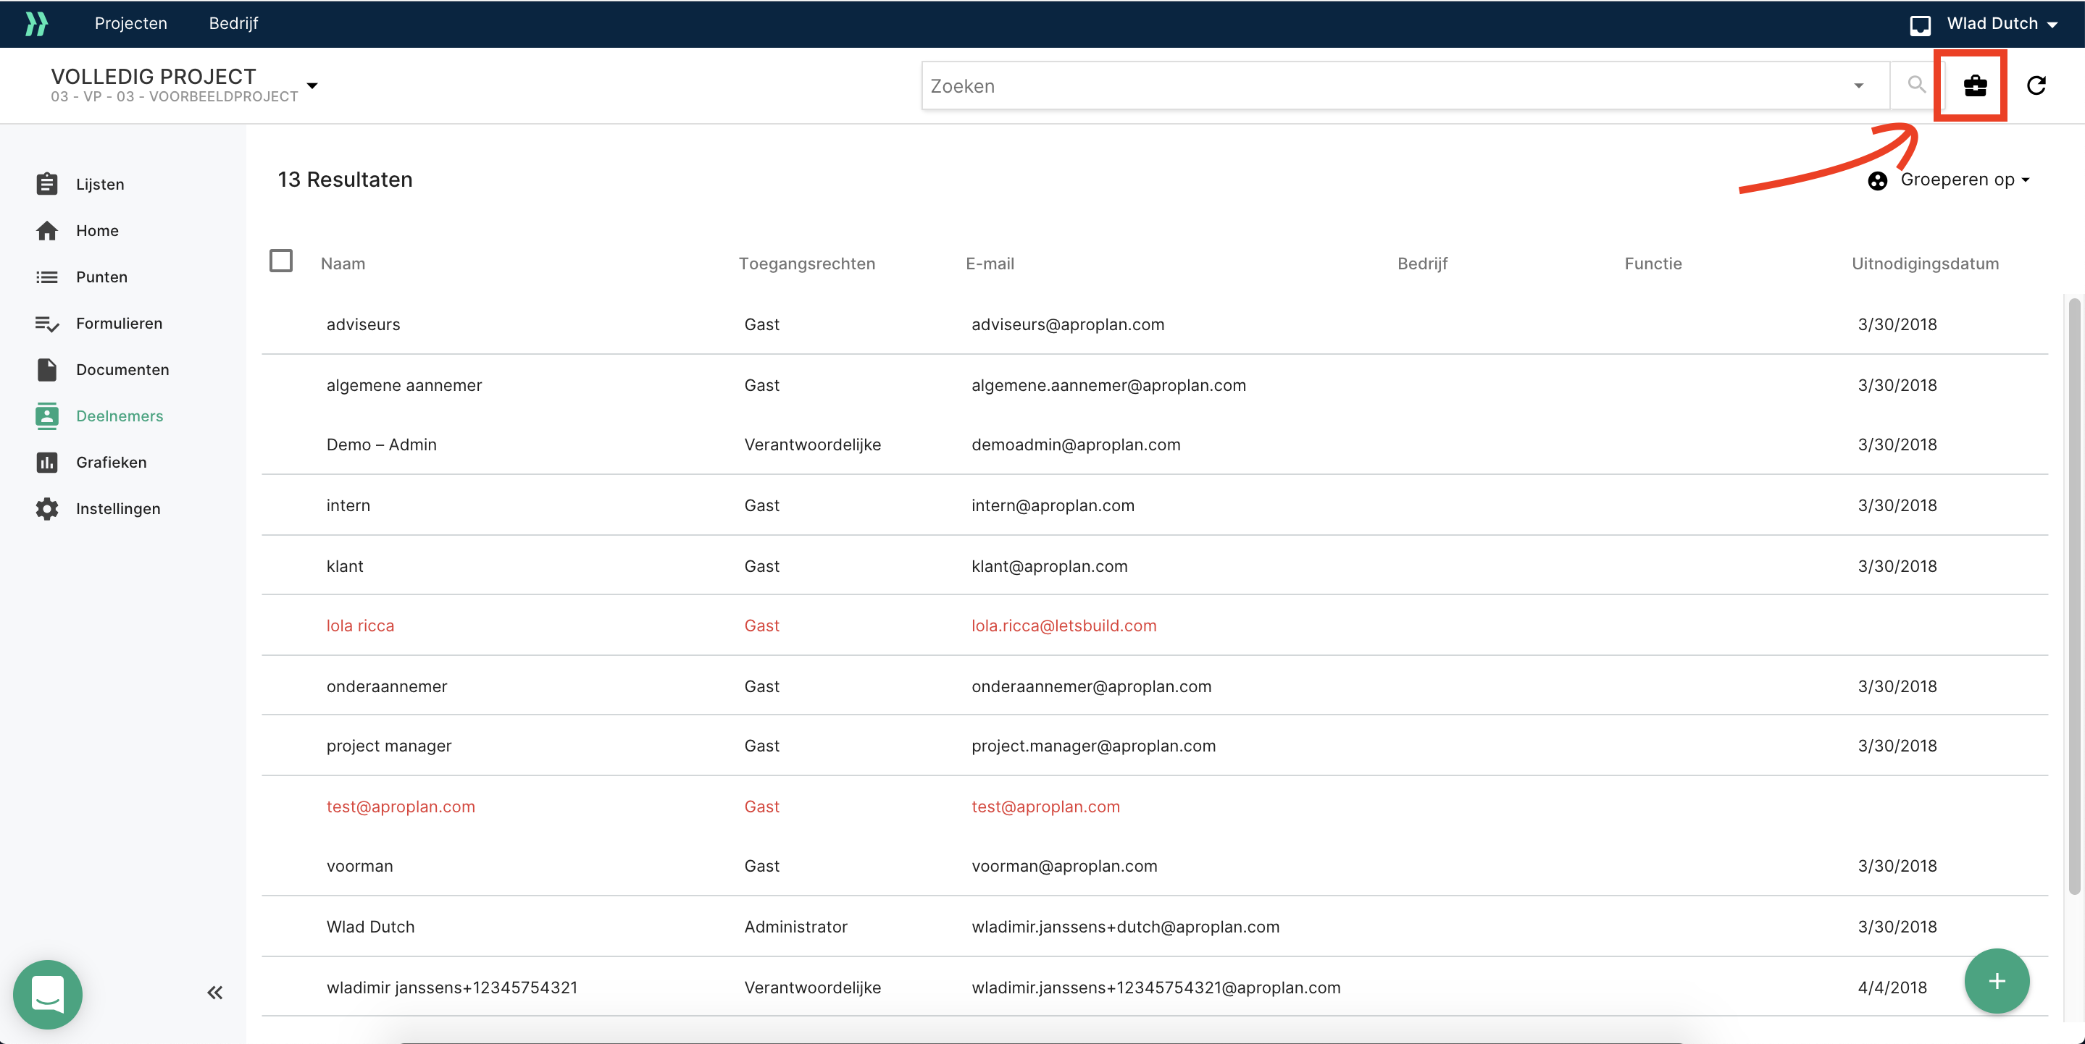Click the Administrator access cell
2085x1044 pixels.
(x=795, y=927)
